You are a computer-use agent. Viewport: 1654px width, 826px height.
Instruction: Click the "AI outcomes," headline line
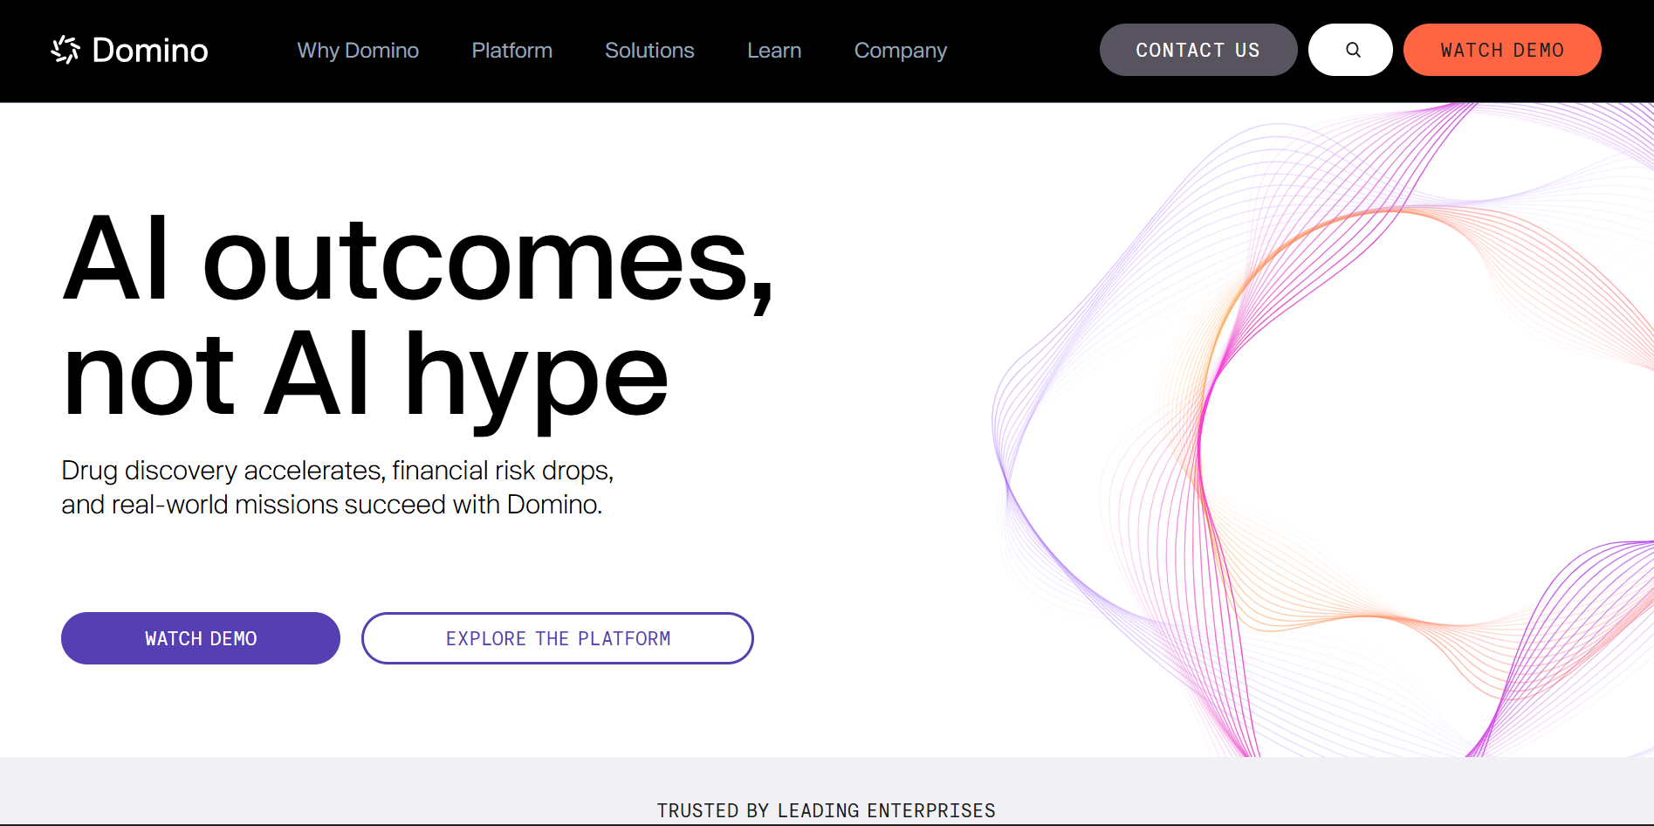pos(417,260)
